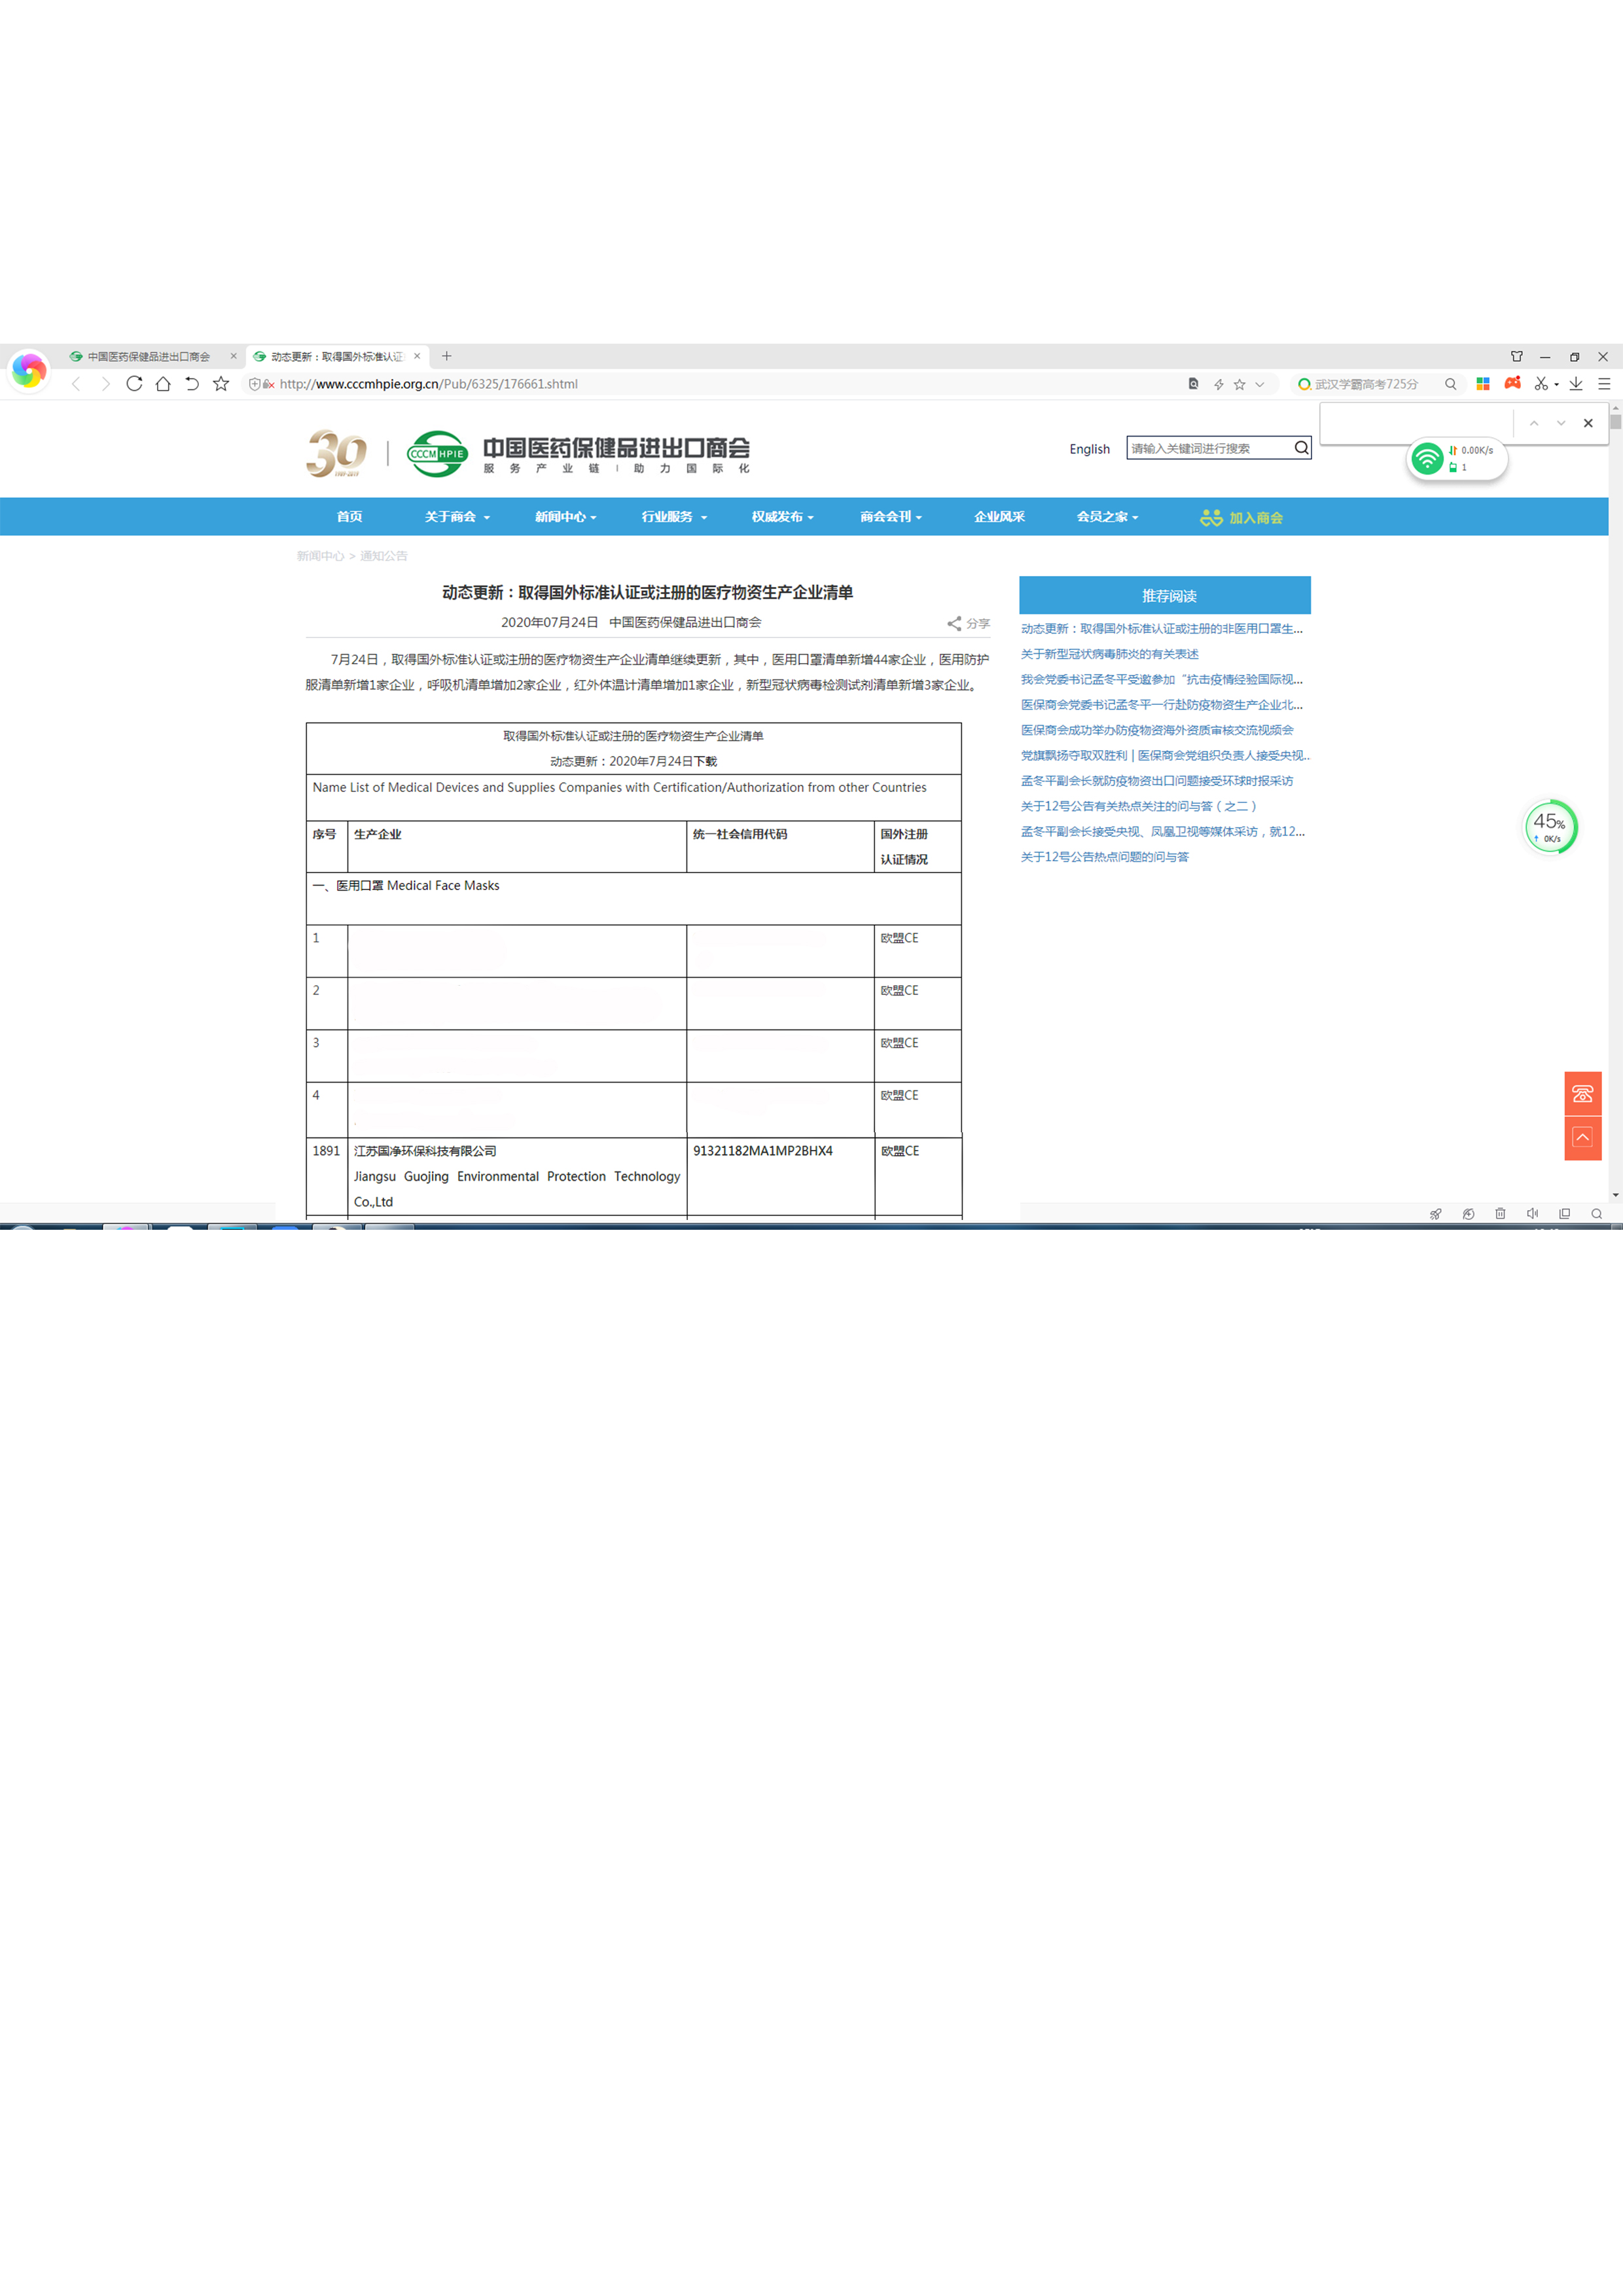Image resolution: width=1623 pixels, height=2296 pixels.
Task: Toggle sound icon in status bar
Action: (x=1532, y=1214)
